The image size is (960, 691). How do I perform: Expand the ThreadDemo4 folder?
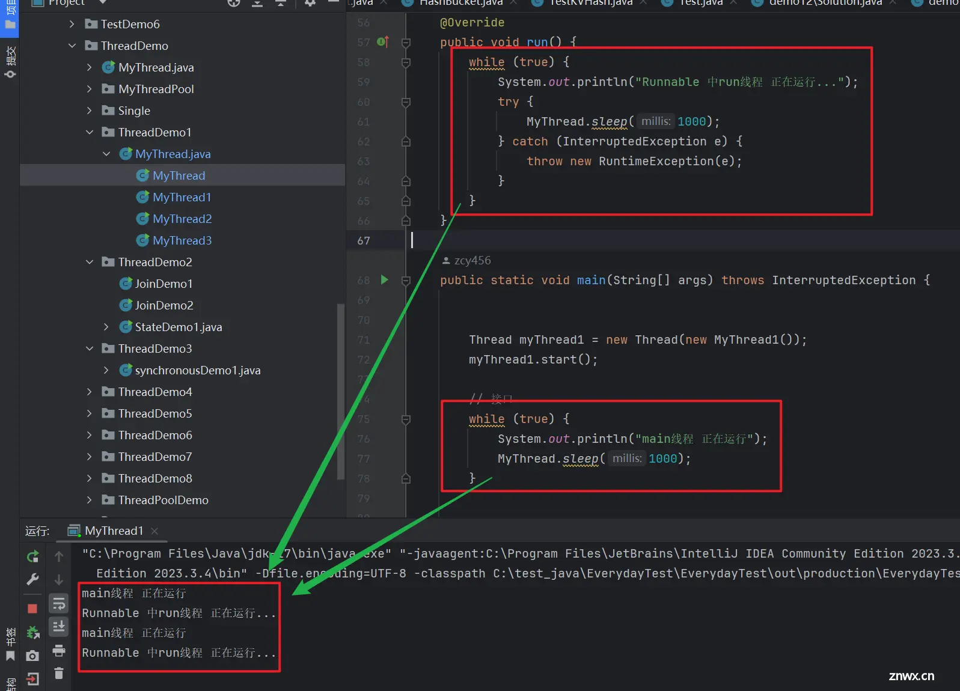90,392
